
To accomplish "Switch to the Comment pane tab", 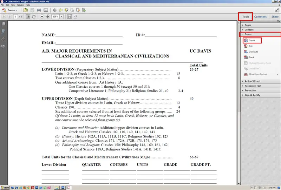I will pyautogui.click(x=260, y=16).
